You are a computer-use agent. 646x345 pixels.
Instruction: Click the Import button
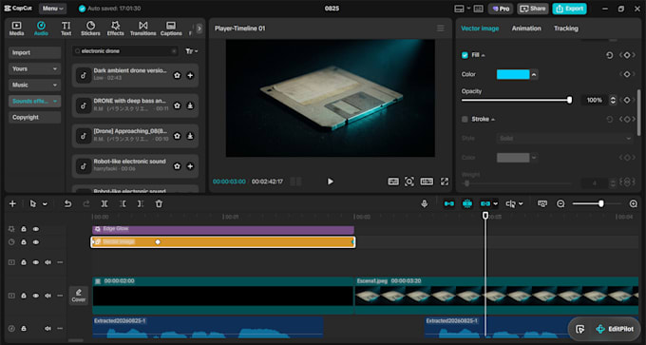[x=34, y=53]
